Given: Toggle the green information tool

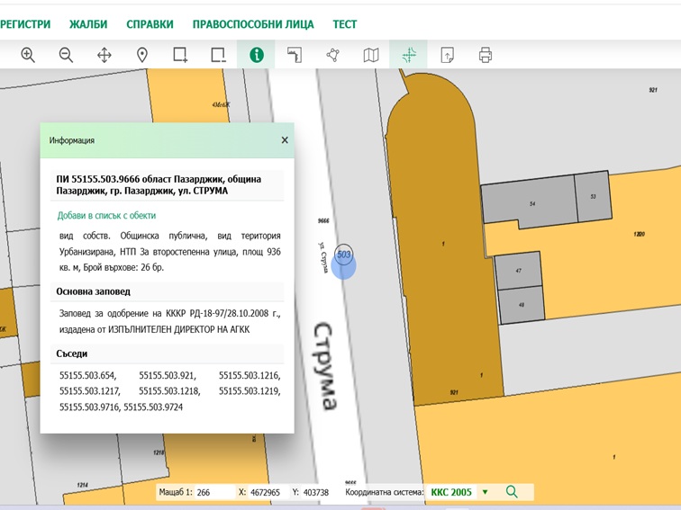Looking at the screenshot, I should (257, 55).
